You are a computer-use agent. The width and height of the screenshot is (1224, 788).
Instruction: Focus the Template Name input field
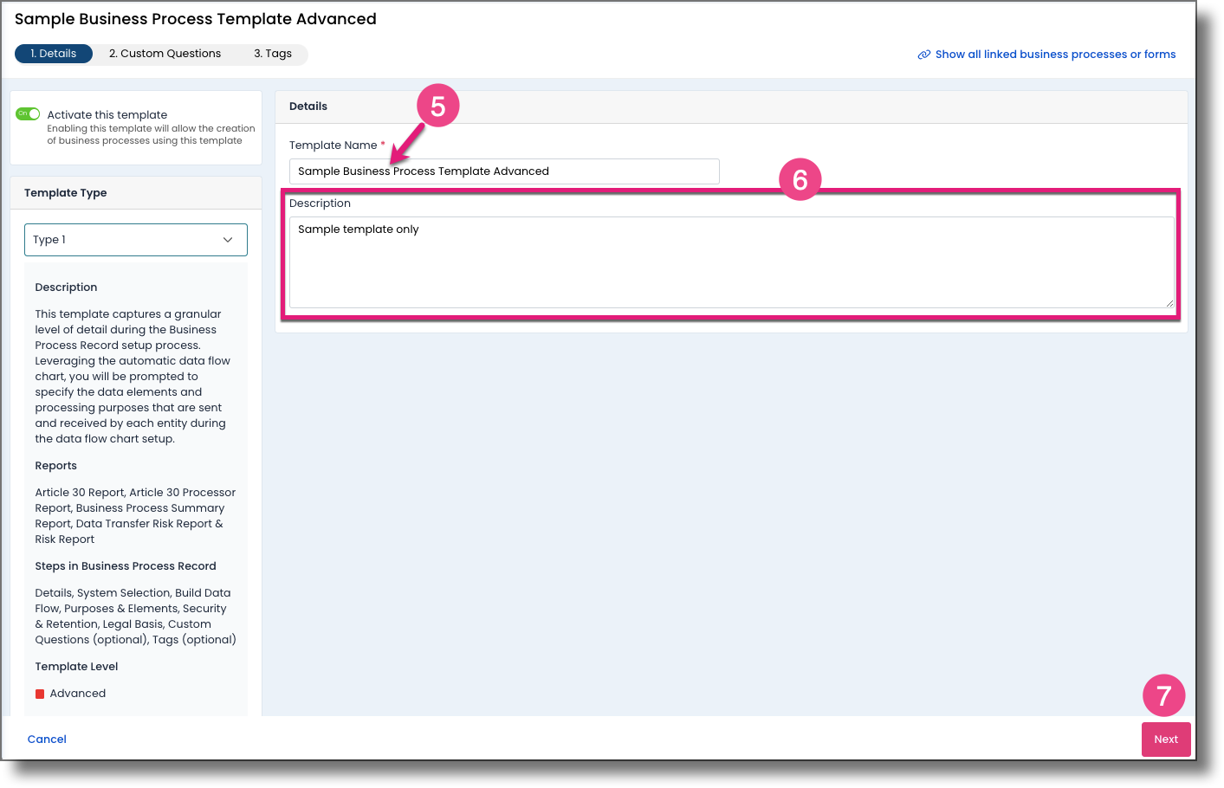click(x=504, y=171)
